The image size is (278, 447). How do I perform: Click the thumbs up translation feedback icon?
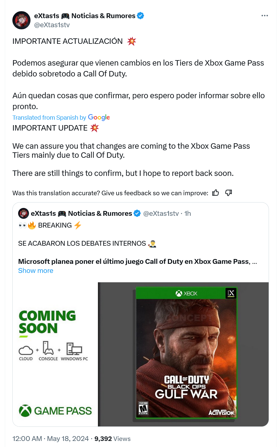click(216, 193)
